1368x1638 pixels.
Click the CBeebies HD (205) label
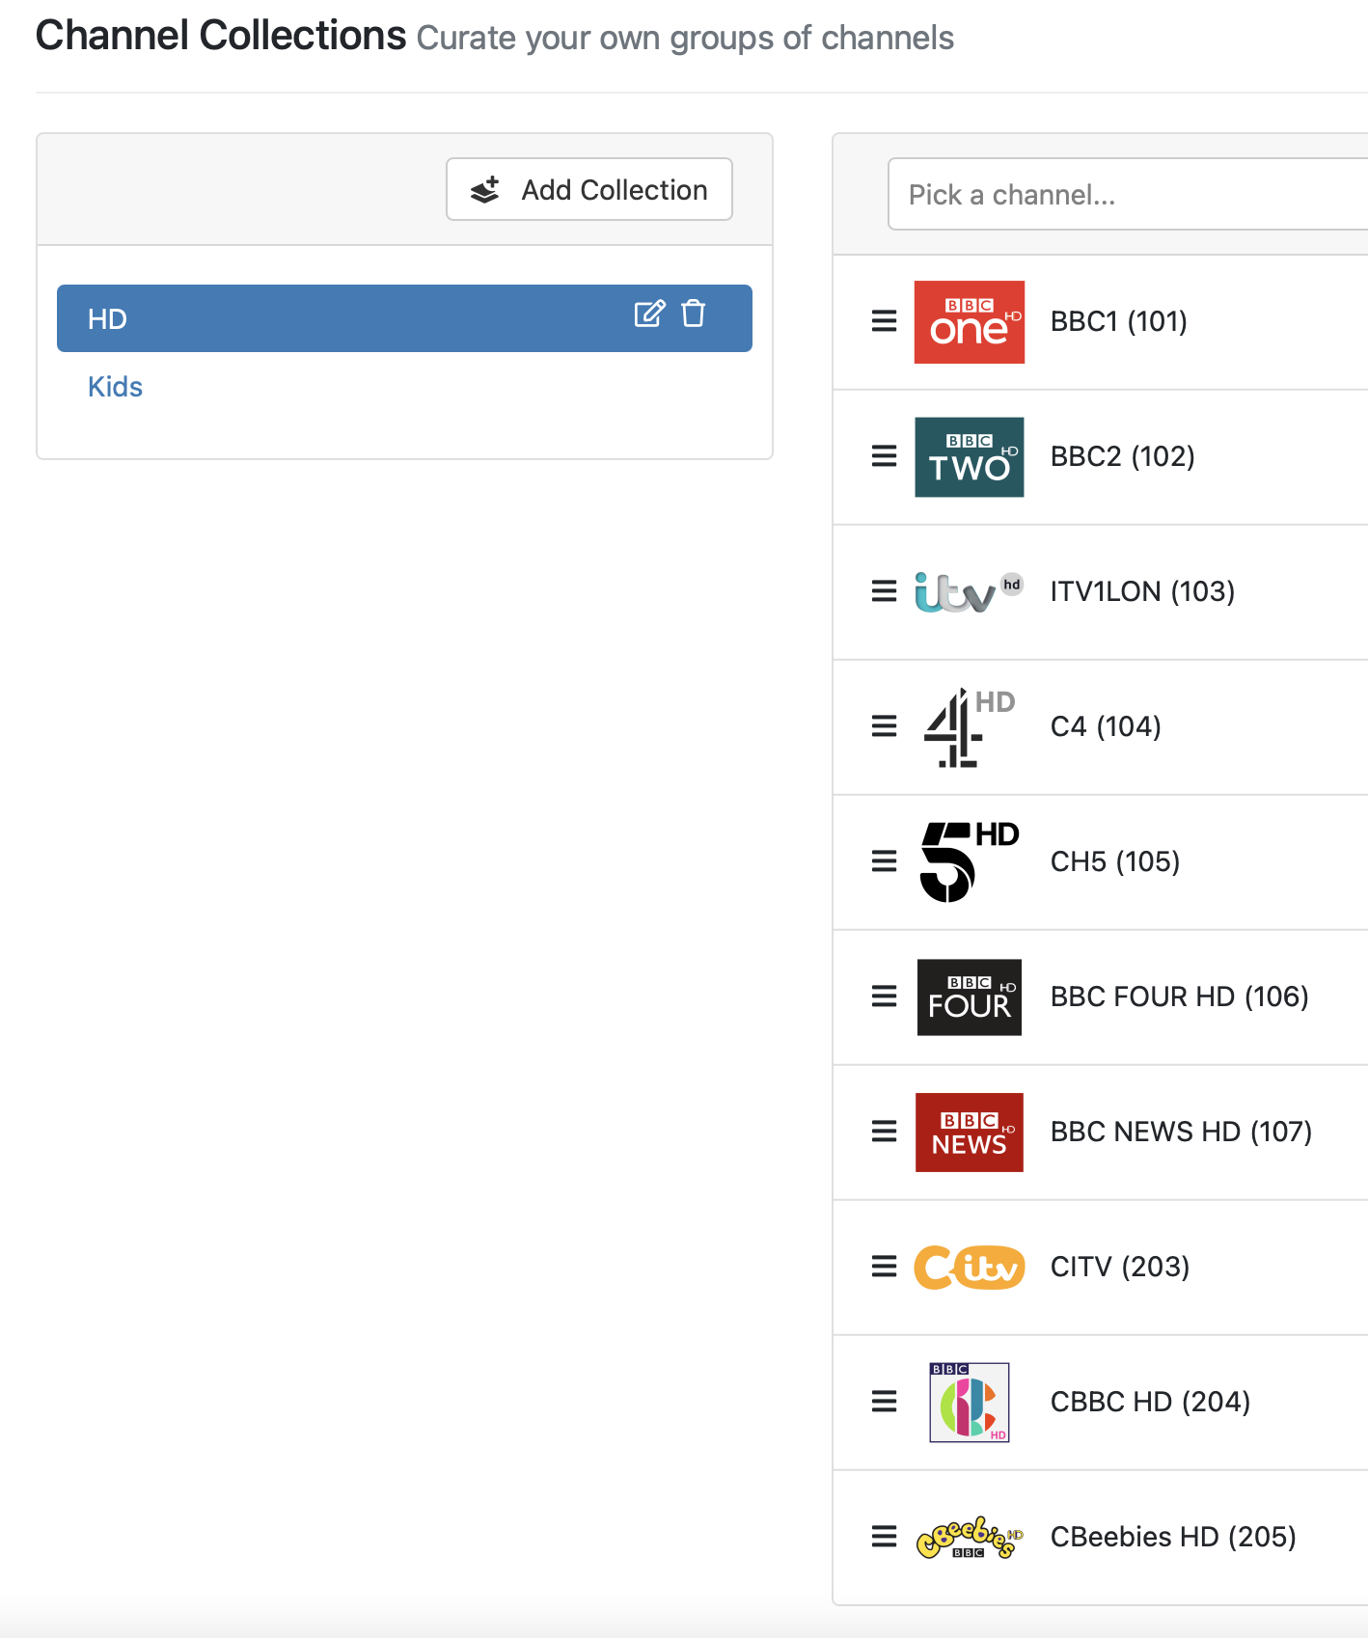pos(1172,1537)
